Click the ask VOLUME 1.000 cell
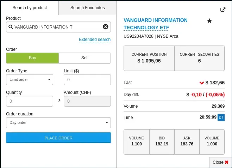Viewport: 232px width, 168px height. coord(212,142)
